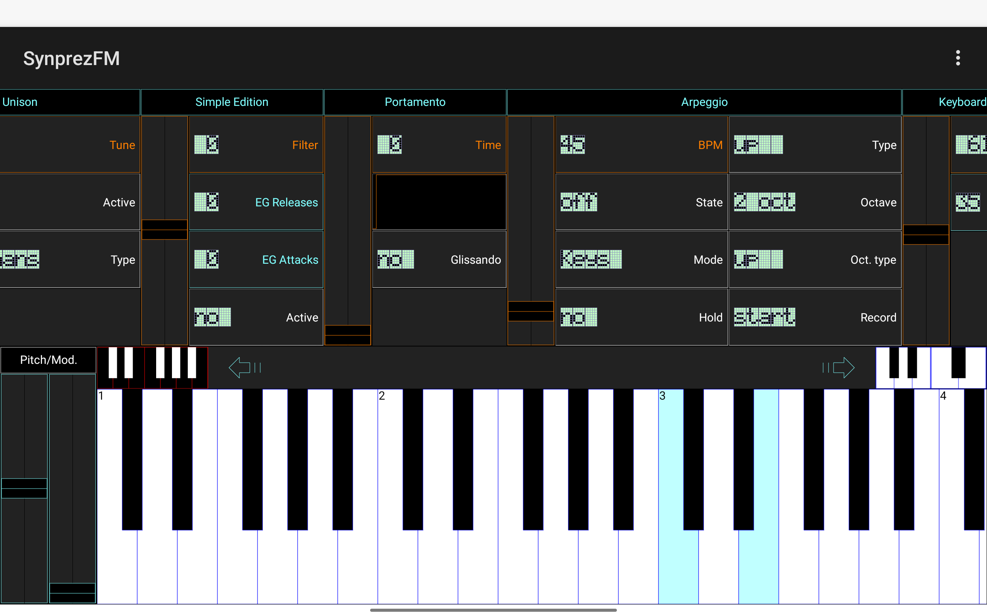Screen dimensions: 987x616
Task: Tap the right mini keyboard overview
Action: point(931,367)
